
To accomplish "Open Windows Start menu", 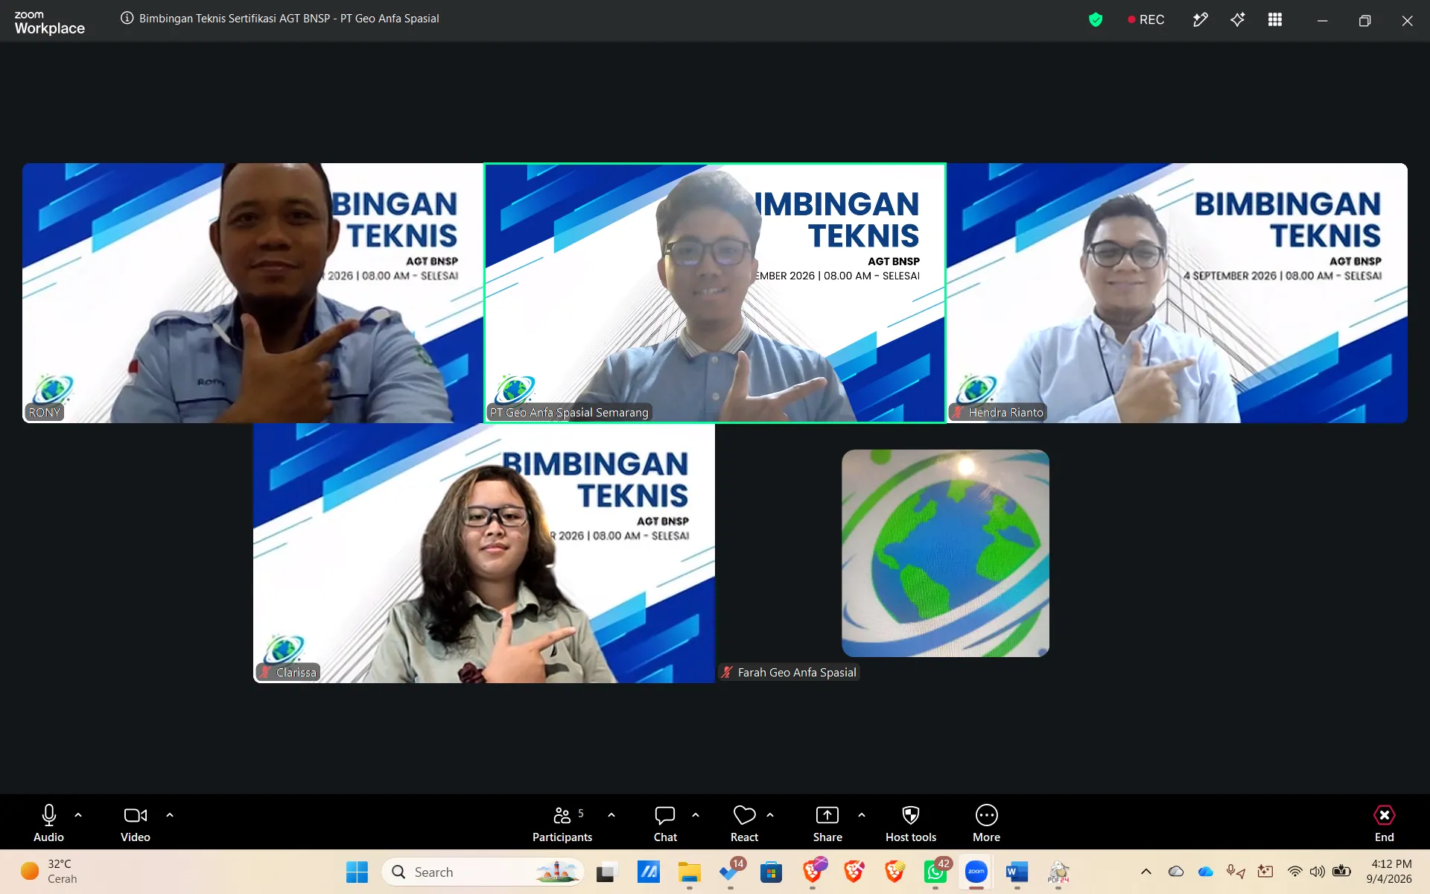I will [x=357, y=872].
